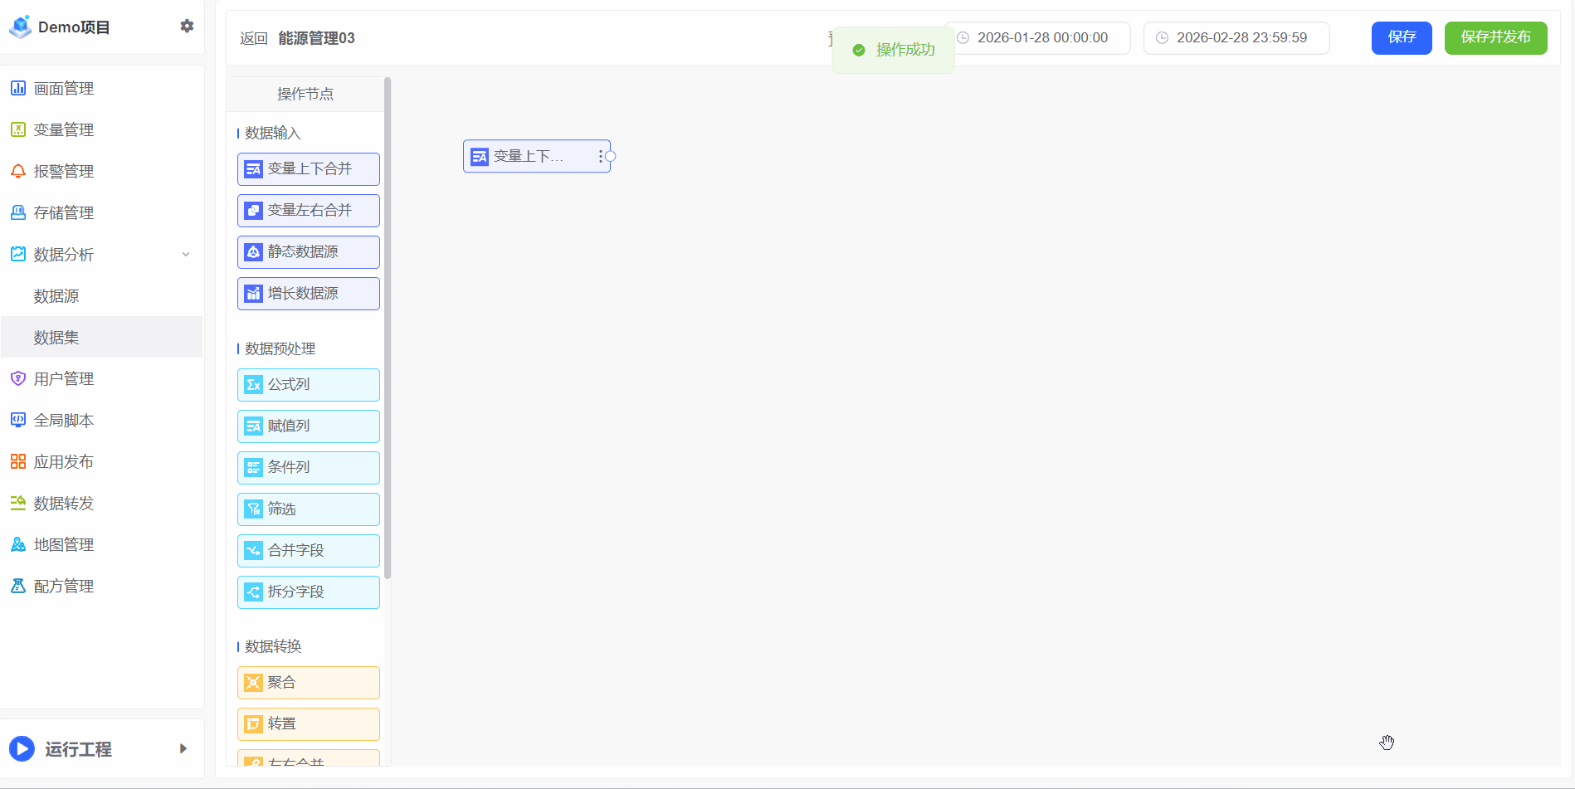
Task: Select the 变量上下合并 node icon
Action: point(254,169)
